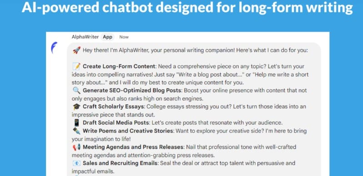Click Write Poems and Creative Stories heading

click(x=128, y=131)
